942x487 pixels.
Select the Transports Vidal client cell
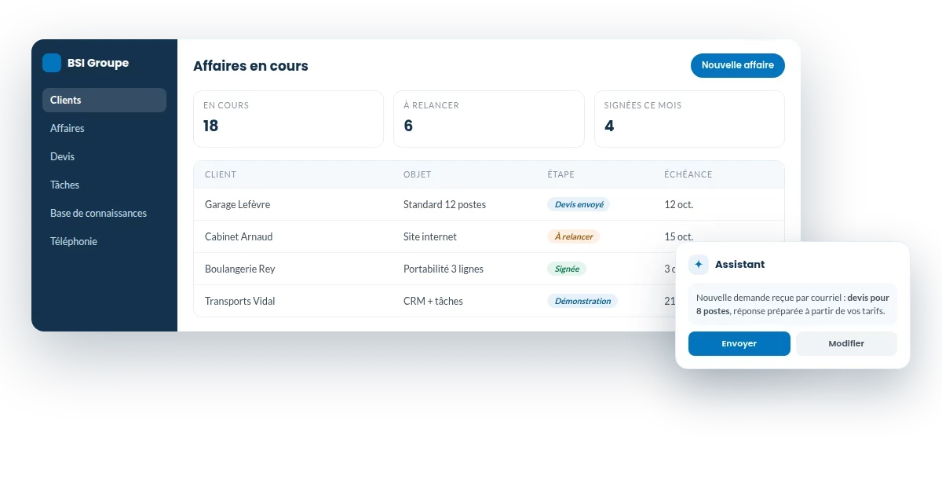(240, 301)
